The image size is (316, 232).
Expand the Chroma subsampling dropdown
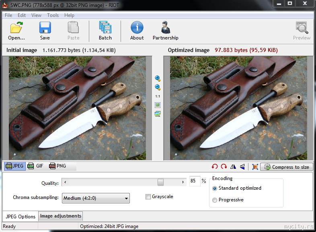coord(96,198)
